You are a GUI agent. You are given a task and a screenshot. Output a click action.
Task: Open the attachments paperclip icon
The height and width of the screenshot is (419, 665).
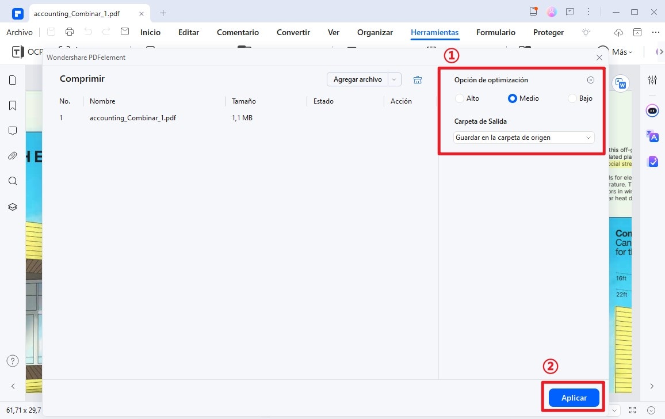coord(13,156)
